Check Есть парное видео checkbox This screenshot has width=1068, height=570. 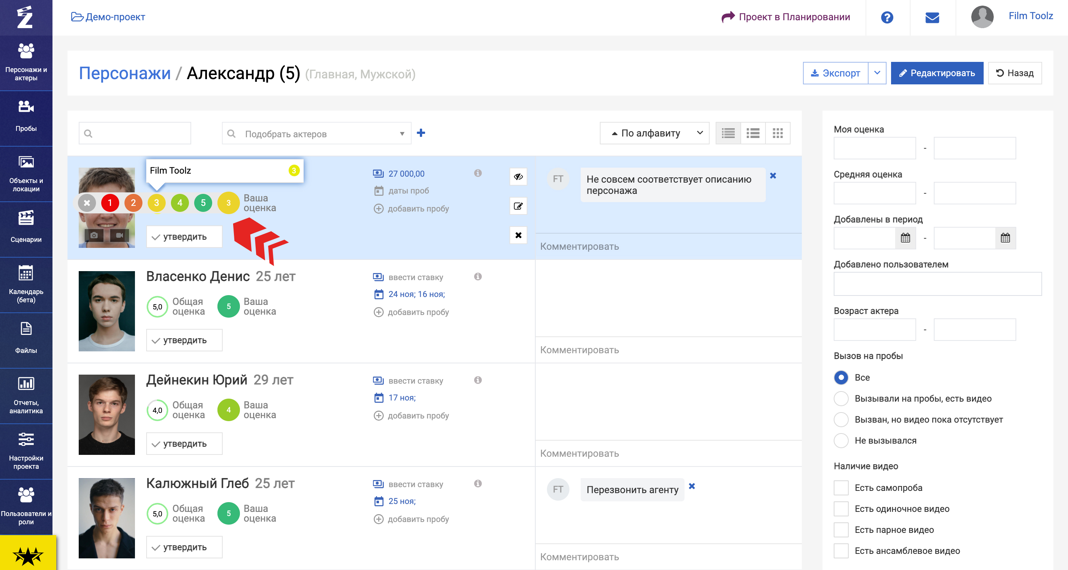point(841,530)
